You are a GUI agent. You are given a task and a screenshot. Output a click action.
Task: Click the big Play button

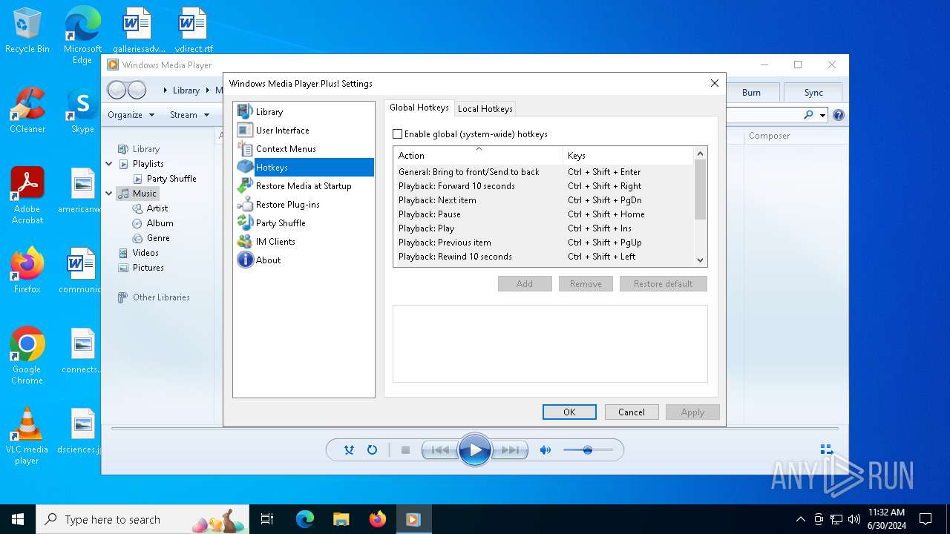pos(475,449)
